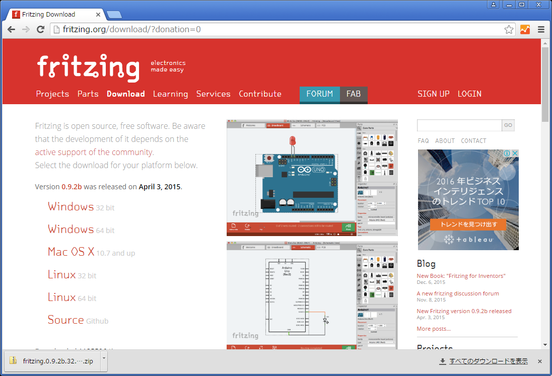Open the ABOUT link

click(445, 141)
